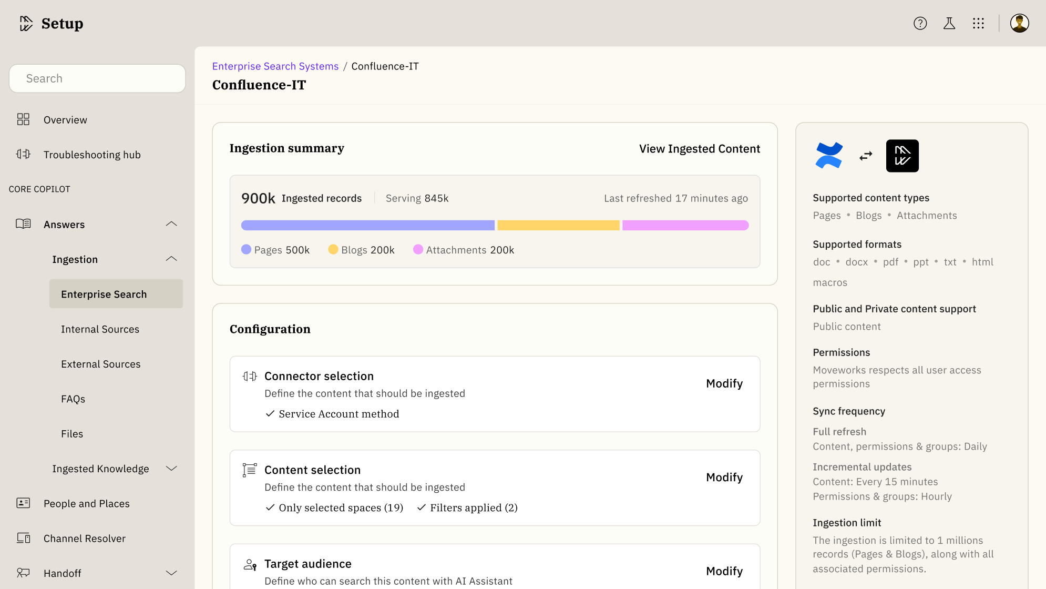1046x589 pixels.
Task: Click the Enterprise Search Systems breadcrumb link
Action: point(275,66)
